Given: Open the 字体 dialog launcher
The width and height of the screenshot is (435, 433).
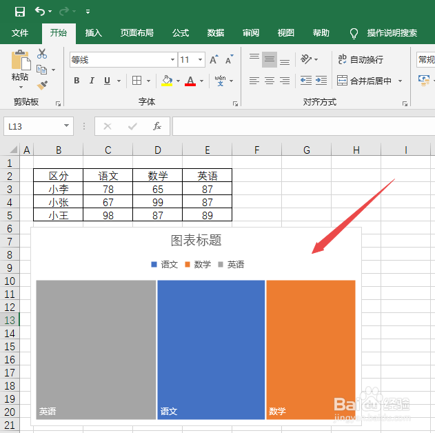Looking at the screenshot, I should coord(235,103).
